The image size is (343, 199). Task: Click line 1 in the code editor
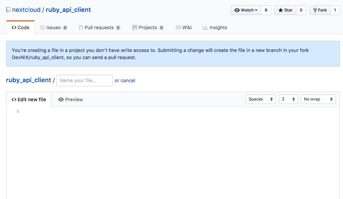(x=180, y=111)
